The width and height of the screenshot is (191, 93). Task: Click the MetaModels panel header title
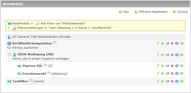(13, 4)
